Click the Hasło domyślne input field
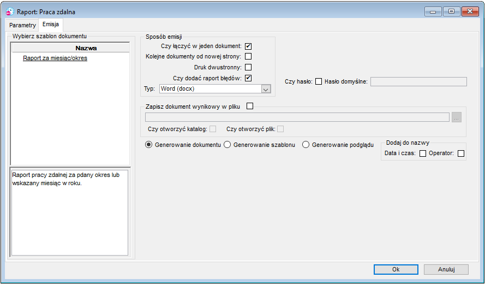Image resolution: width=485 pixels, height=284 pixels. point(418,82)
